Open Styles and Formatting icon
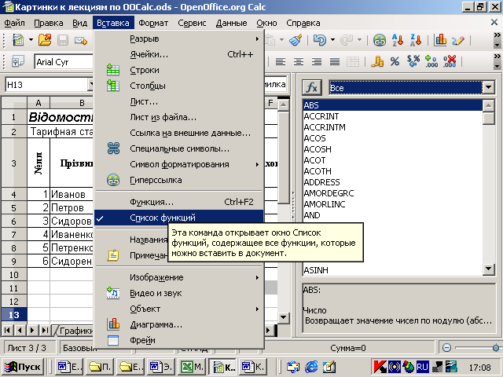 pyautogui.click(x=17, y=61)
